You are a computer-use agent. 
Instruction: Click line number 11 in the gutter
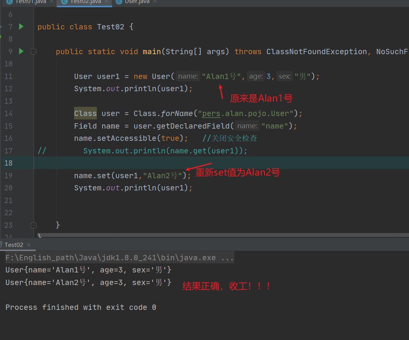[x=8, y=76]
